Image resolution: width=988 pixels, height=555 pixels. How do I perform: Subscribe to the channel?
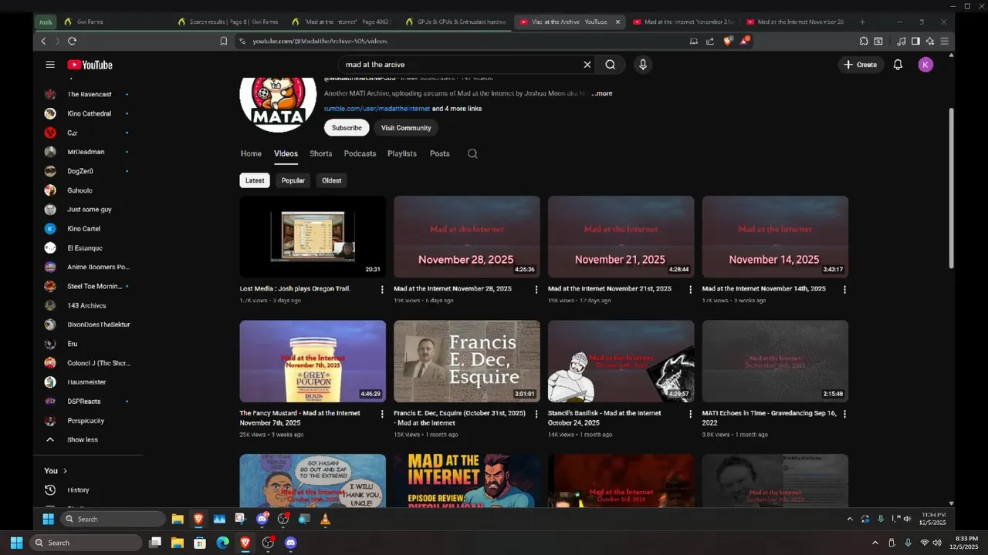click(347, 128)
